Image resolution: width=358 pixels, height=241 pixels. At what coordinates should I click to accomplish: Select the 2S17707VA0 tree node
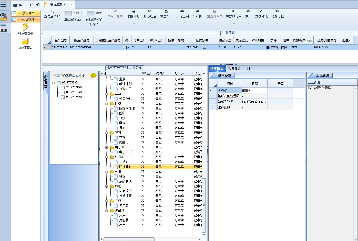(x=74, y=97)
